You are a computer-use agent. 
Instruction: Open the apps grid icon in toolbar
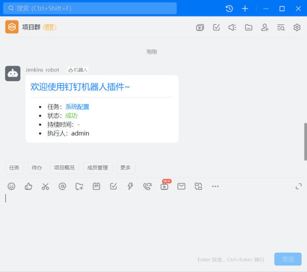click(198, 186)
